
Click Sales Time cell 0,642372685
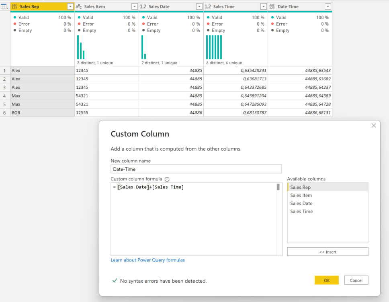[235, 87]
